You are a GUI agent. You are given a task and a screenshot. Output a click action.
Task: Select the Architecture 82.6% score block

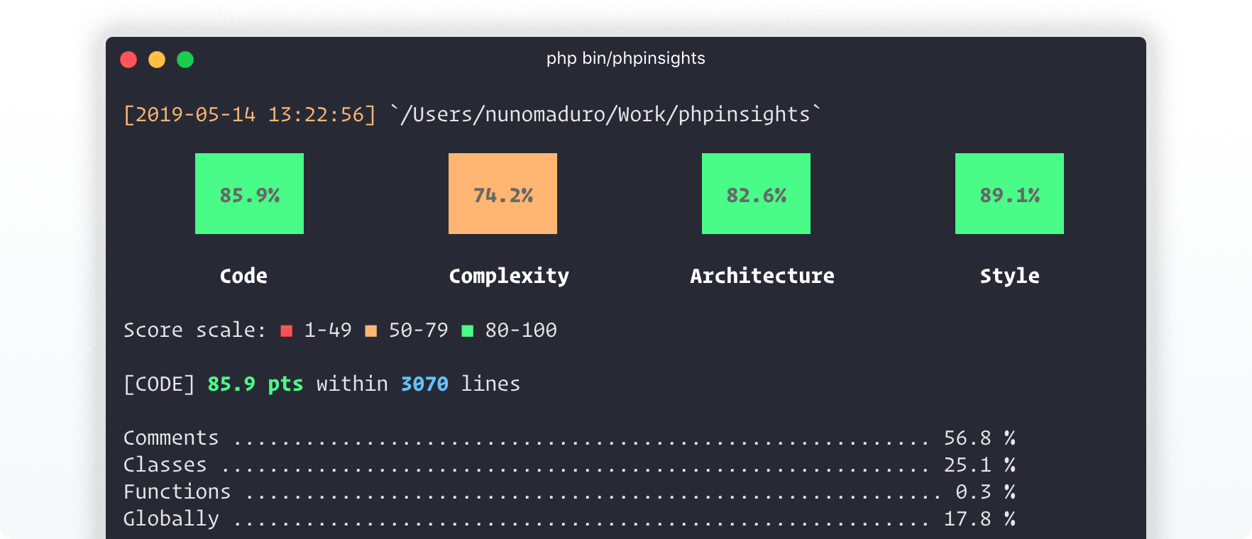756,193
